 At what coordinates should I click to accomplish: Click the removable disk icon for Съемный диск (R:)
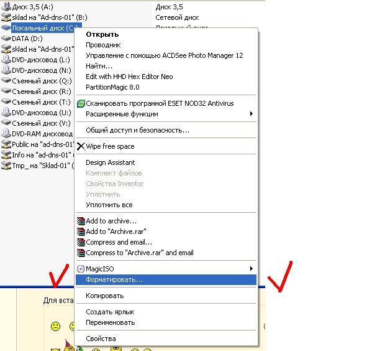(x=6, y=91)
